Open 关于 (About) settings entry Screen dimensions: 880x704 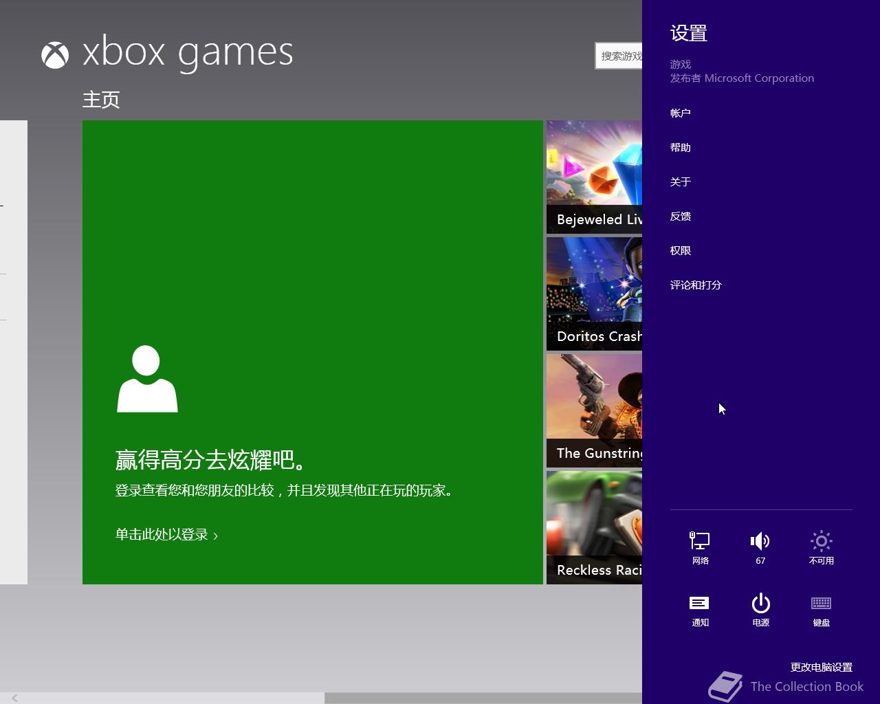click(681, 181)
